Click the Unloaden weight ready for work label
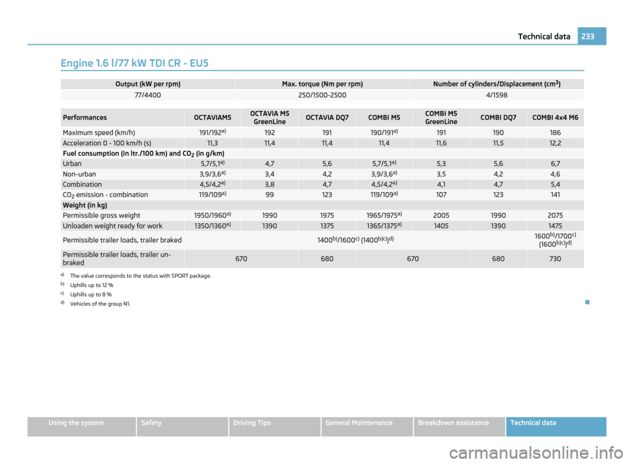Image resolution: width=634 pixels, height=464 pixels. 112,226
